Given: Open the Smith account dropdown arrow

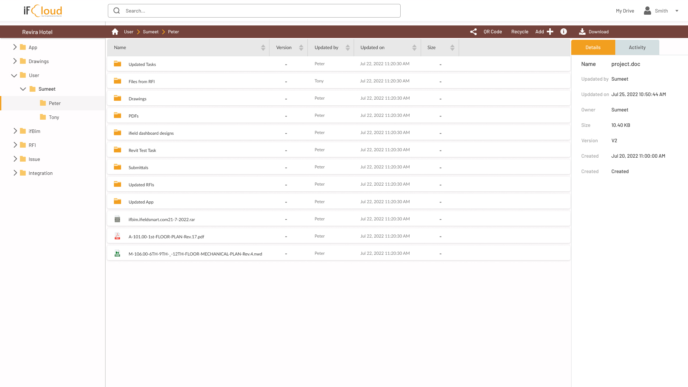Looking at the screenshot, I should click(677, 11).
